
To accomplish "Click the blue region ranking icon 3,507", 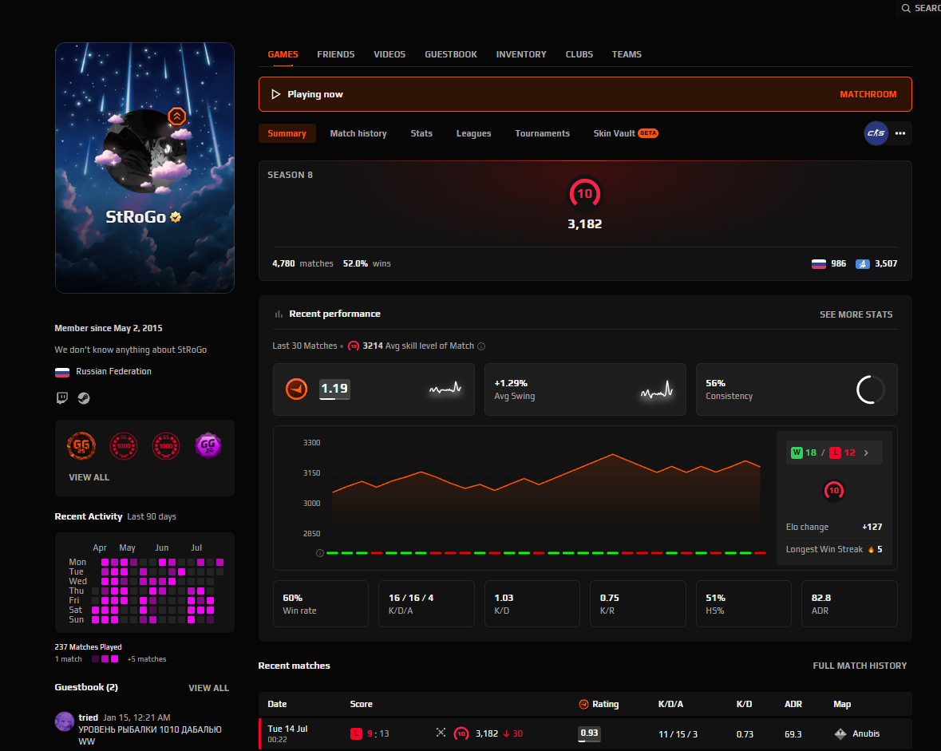I will 862,264.
